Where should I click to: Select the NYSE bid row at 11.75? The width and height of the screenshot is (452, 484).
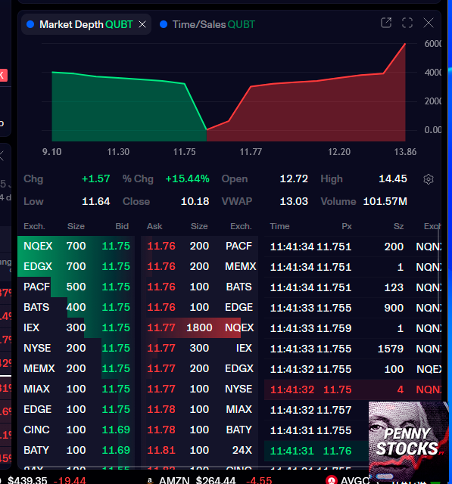click(76, 348)
